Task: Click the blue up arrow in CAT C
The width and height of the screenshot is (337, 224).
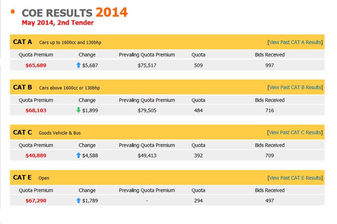Action: (x=78, y=155)
